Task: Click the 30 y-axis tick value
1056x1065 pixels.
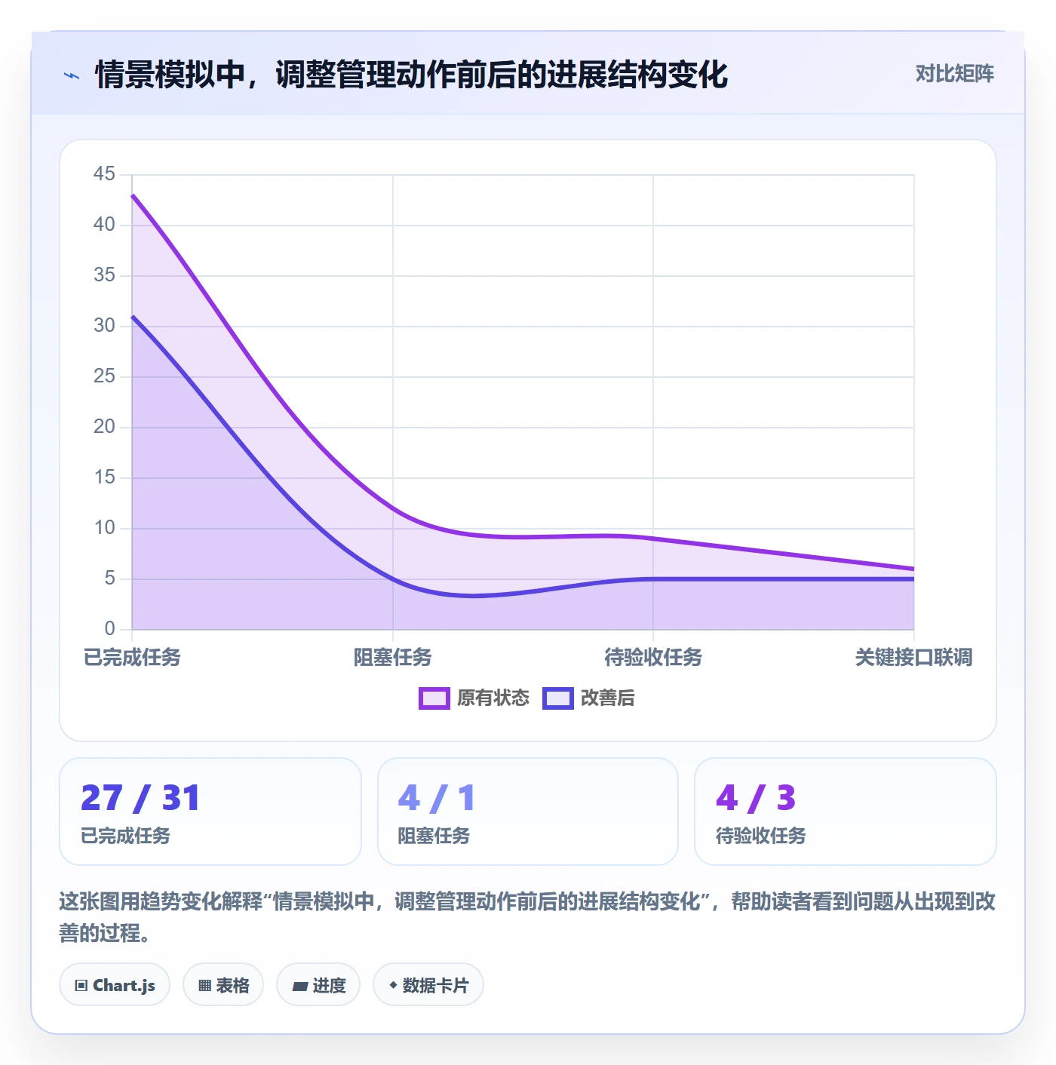Action: click(104, 326)
